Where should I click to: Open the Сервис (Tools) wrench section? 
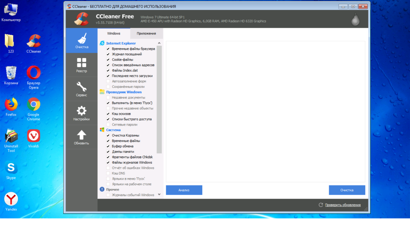82,89
